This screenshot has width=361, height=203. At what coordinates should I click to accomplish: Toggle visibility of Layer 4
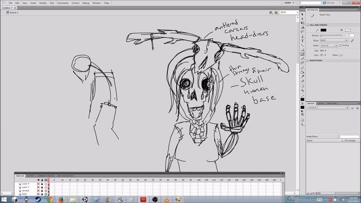38,184
